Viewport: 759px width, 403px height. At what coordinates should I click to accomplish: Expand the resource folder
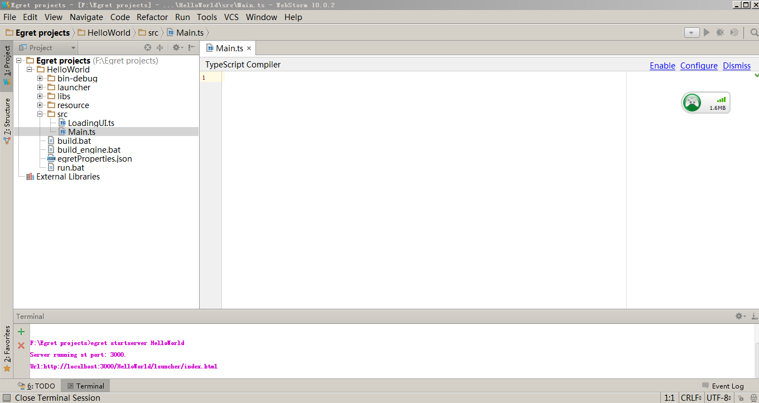pyautogui.click(x=40, y=105)
